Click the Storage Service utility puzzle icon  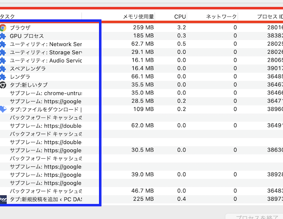(2, 52)
